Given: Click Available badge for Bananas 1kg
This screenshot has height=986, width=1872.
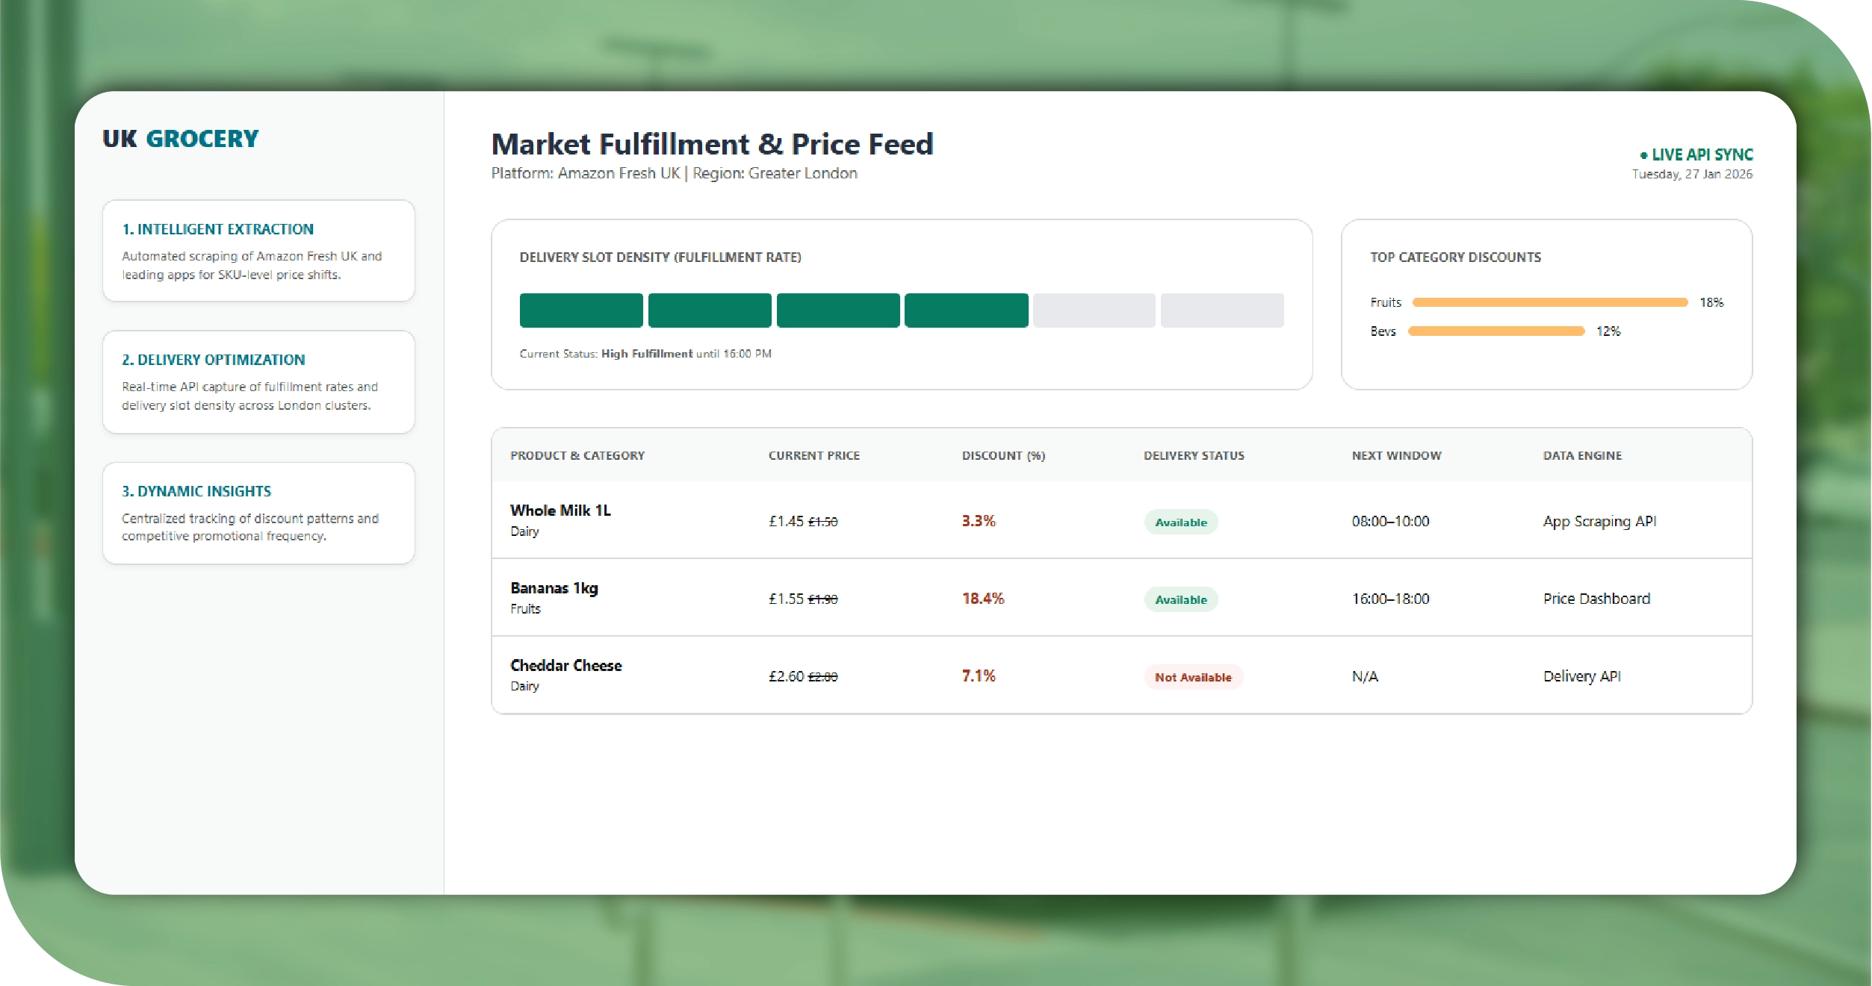Looking at the screenshot, I should (1180, 599).
